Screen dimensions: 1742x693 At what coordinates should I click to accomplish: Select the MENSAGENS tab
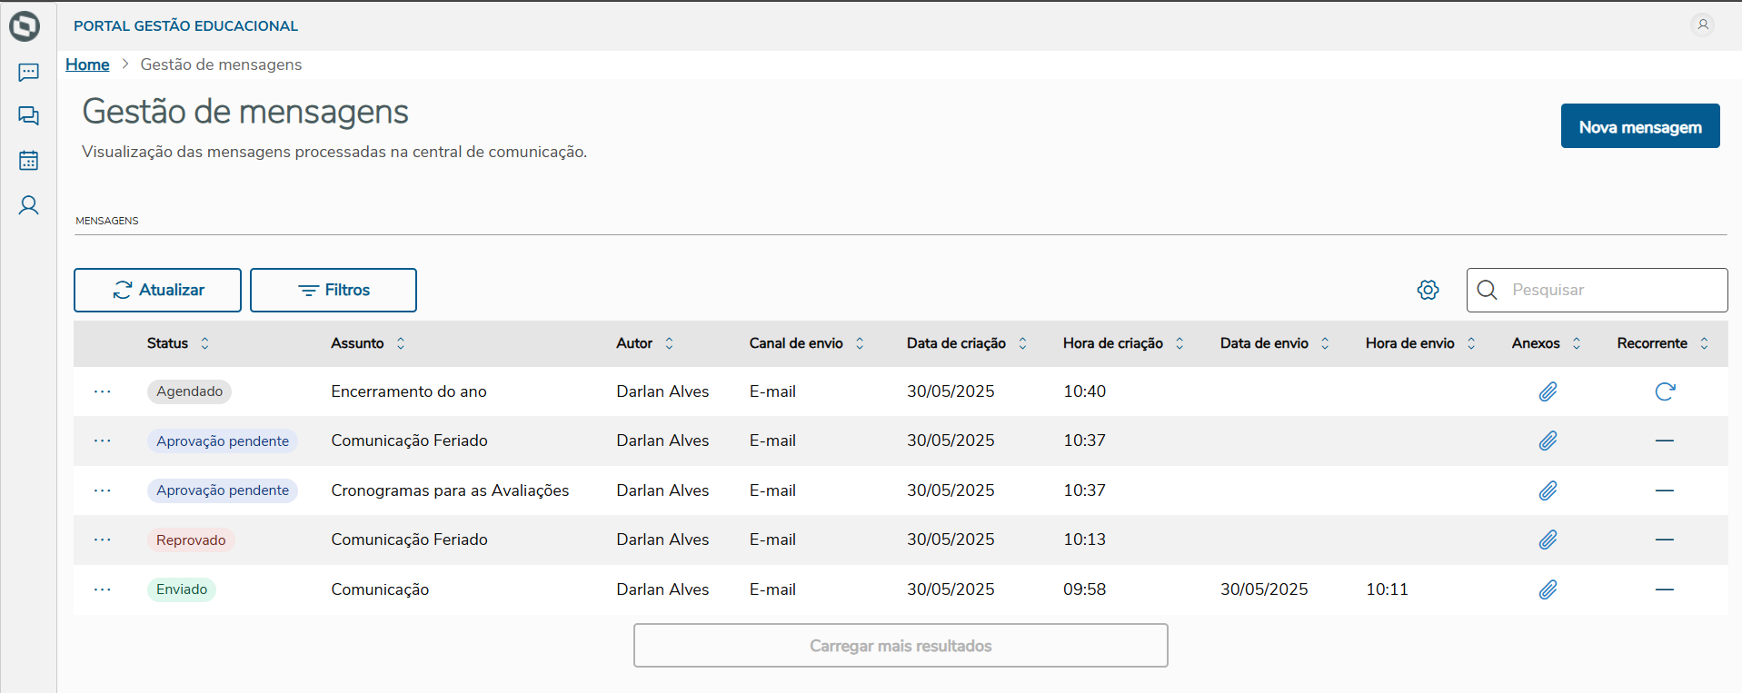pos(107,221)
